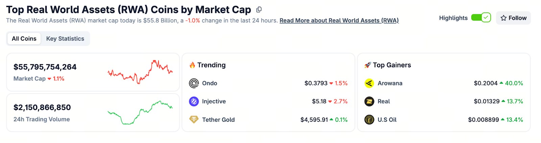Click the Ondo coin logo
This screenshot has width=541, height=143.
point(194,83)
